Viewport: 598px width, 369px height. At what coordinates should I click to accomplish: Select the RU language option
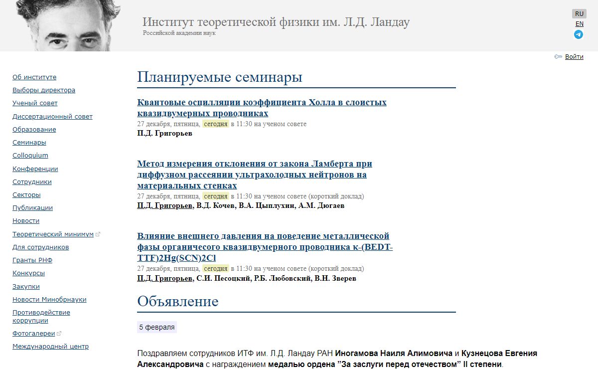pos(579,14)
